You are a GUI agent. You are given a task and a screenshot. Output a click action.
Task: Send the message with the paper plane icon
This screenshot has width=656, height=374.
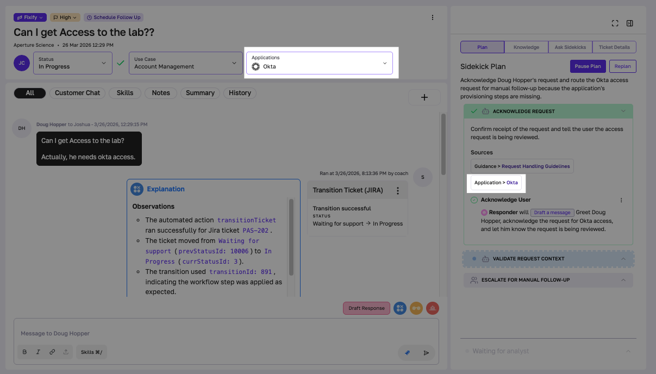pos(426,352)
